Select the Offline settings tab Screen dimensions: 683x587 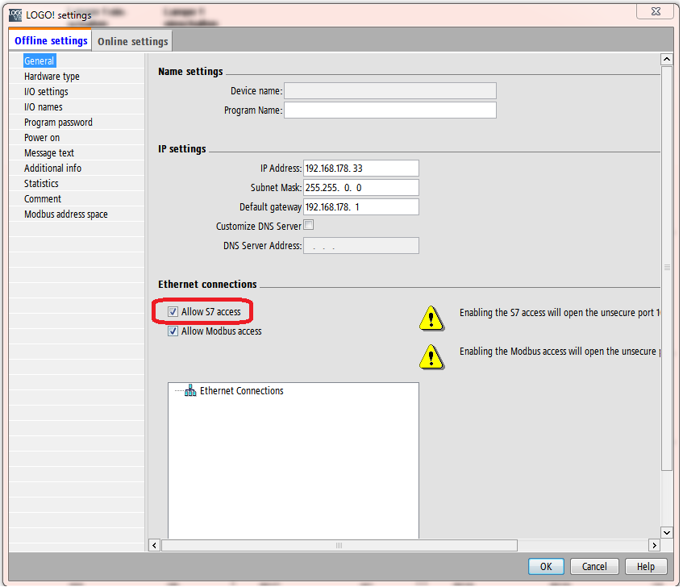(x=51, y=41)
